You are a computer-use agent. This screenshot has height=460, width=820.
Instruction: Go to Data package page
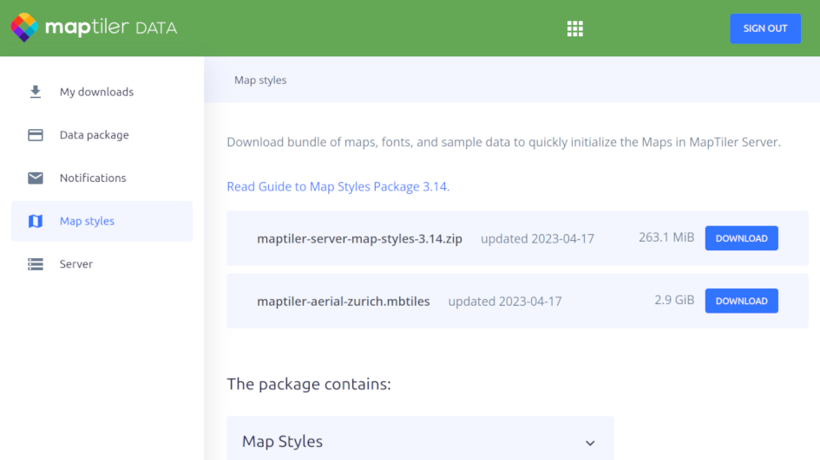[94, 135]
